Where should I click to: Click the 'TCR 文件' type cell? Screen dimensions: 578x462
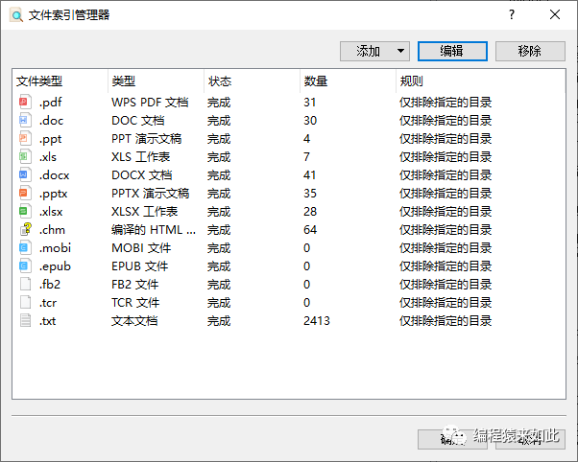135,303
